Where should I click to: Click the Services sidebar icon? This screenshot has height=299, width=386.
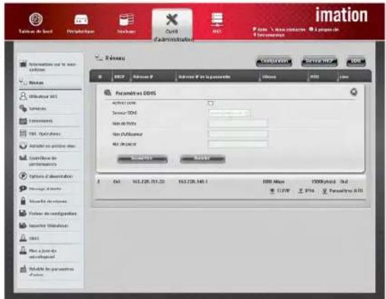coord(23,109)
